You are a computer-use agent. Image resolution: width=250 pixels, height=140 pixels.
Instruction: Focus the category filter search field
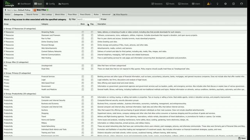click(x=88, y=19)
